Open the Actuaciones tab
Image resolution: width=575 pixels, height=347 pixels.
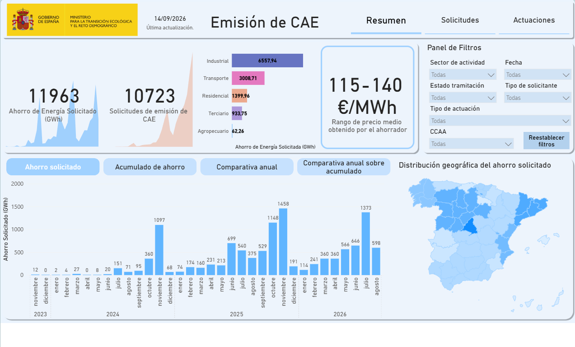[x=534, y=20]
